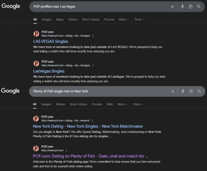Open the LAS VEGAS Singles result

tap(51, 41)
